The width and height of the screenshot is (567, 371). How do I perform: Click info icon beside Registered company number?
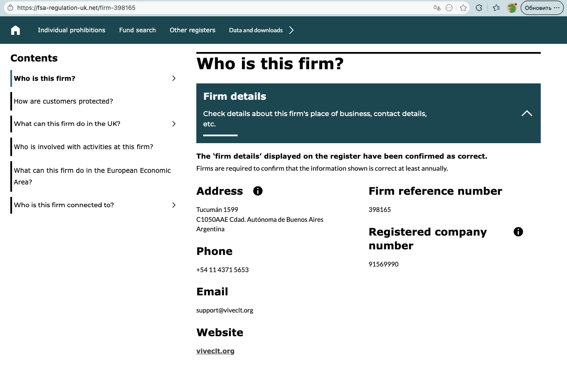coord(518,232)
